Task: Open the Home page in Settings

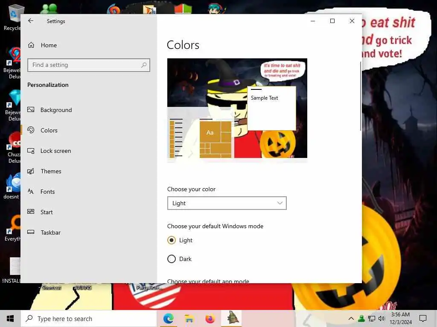Action: tap(89, 45)
